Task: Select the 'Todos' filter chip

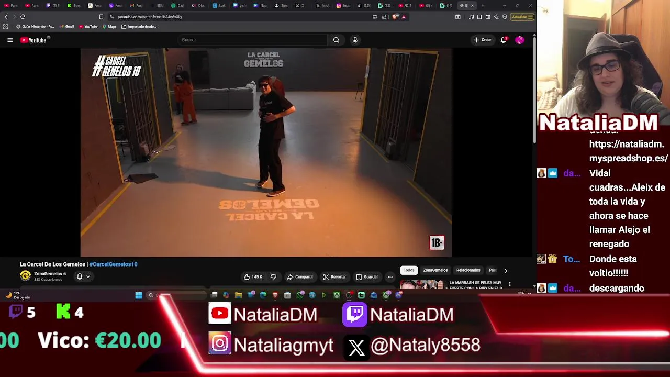Action: 409,270
